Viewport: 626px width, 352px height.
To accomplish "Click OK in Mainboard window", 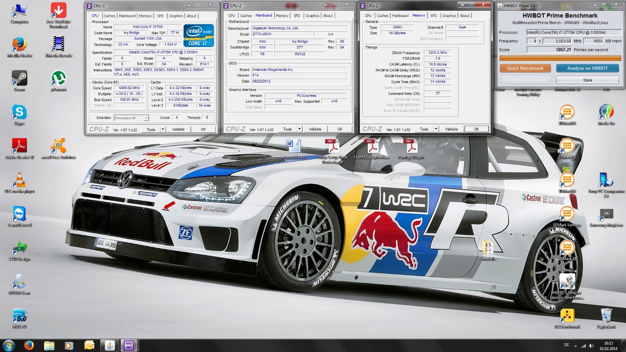I will pyautogui.click(x=340, y=130).
